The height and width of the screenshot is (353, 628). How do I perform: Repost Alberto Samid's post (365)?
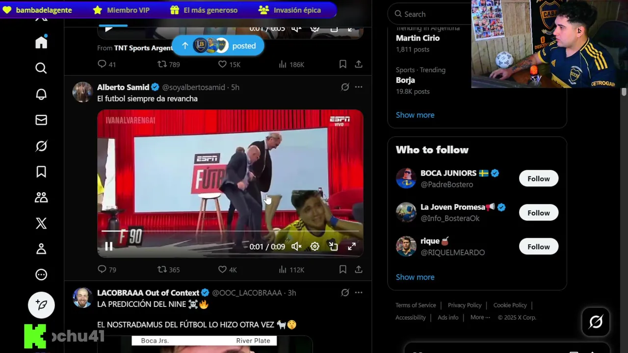coord(168,269)
